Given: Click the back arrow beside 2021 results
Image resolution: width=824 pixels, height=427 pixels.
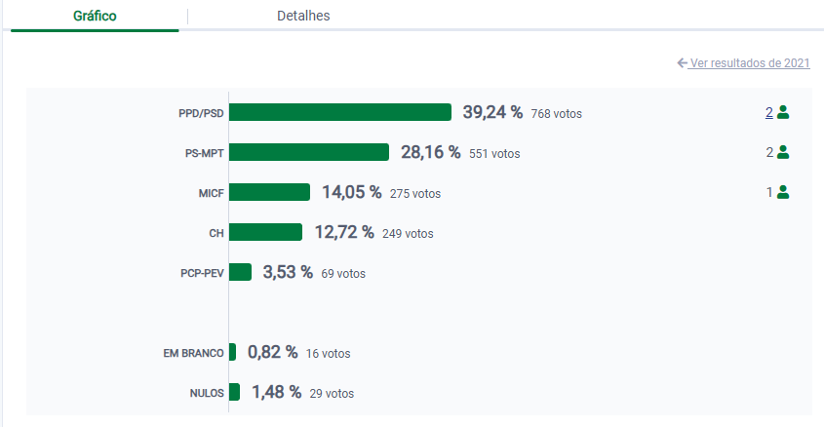Looking at the screenshot, I should [x=683, y=63].
